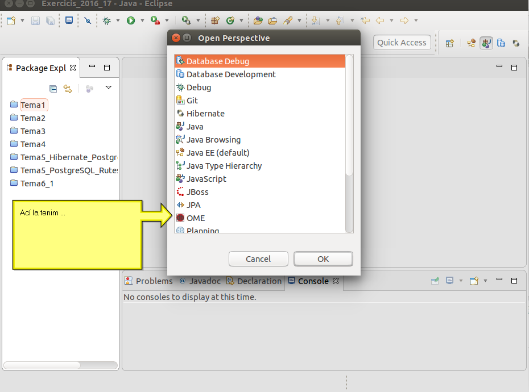Click Next Annotation toolbar icon

[x=316, y=20]
